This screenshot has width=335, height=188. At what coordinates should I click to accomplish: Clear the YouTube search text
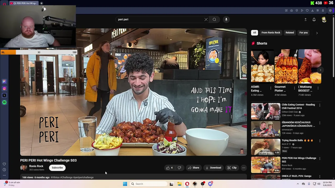[206, 19]
